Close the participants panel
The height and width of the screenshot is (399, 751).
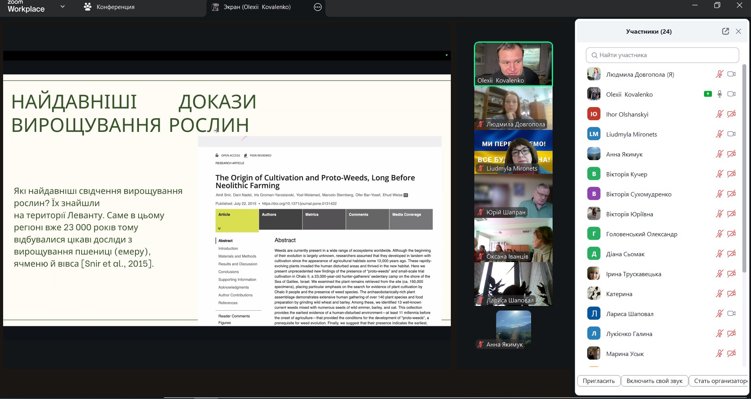[x=738, y=31]
